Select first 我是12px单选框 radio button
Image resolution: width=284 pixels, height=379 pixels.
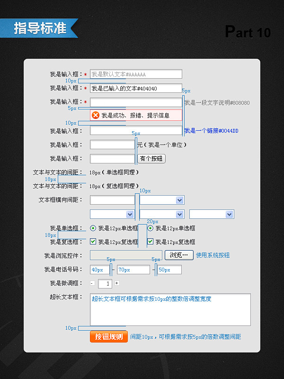93,228
